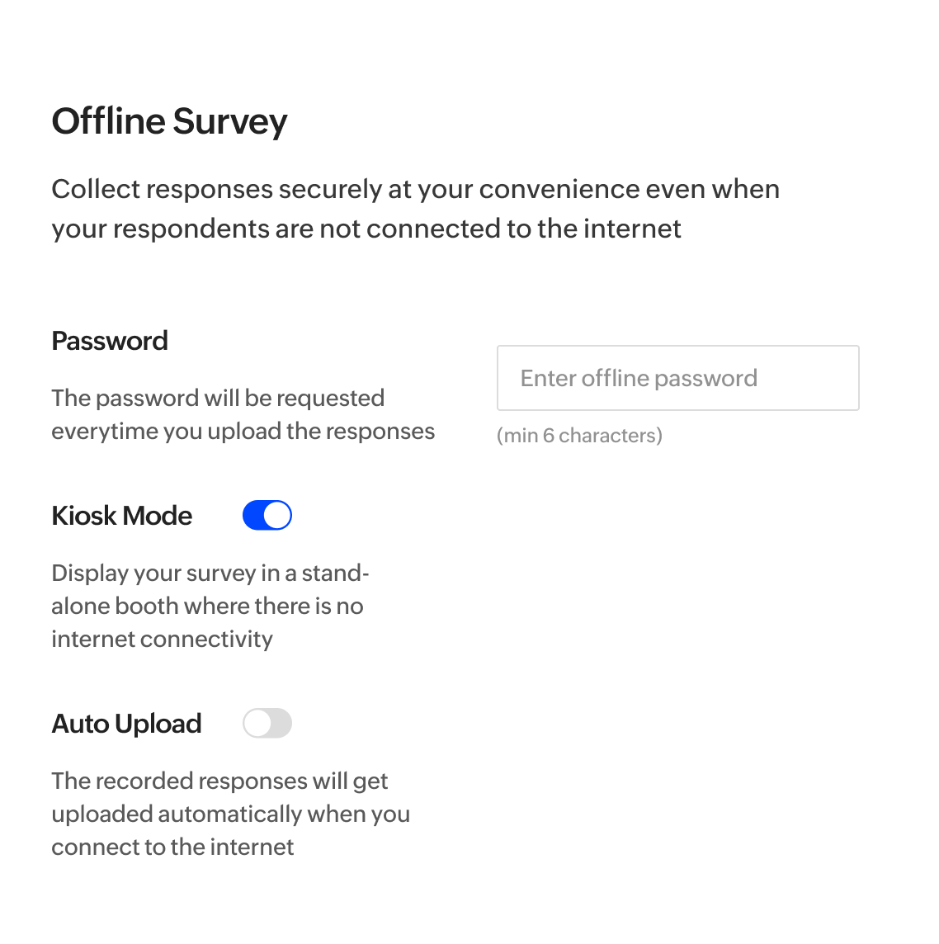
Task: Click 'your respondents are not connected' line
Action: point(366,229)
